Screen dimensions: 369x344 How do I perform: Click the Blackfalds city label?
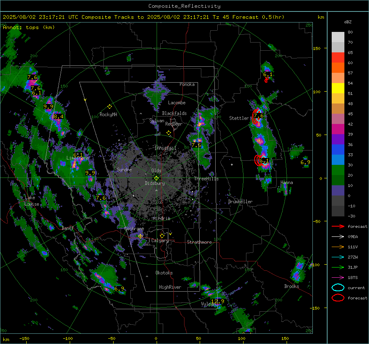(174, 113)
